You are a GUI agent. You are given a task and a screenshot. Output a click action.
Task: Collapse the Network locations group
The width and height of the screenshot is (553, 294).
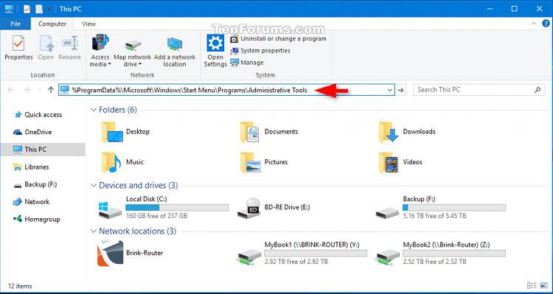click(94, 231)
